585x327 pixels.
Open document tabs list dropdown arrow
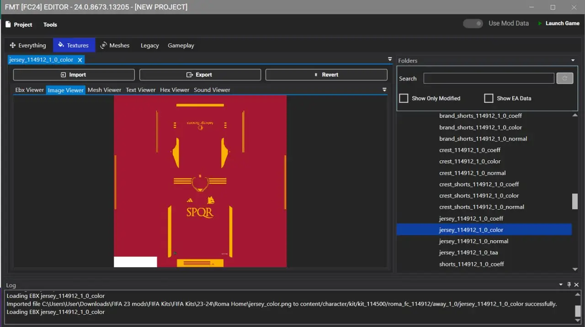click(x=390, y=59)
